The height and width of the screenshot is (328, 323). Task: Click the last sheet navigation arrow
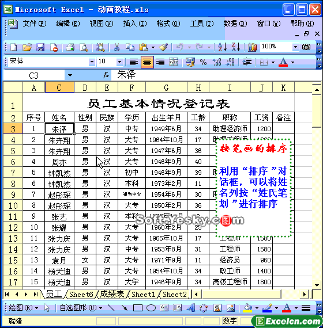pyautogui.click(x=35, y=295)
